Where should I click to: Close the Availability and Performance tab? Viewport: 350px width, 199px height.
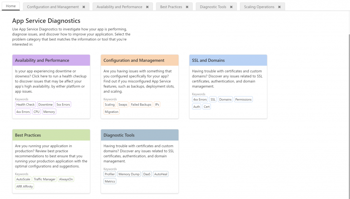point(147,7)
